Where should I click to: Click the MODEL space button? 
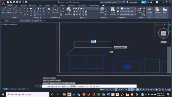[x=103, y=89]
